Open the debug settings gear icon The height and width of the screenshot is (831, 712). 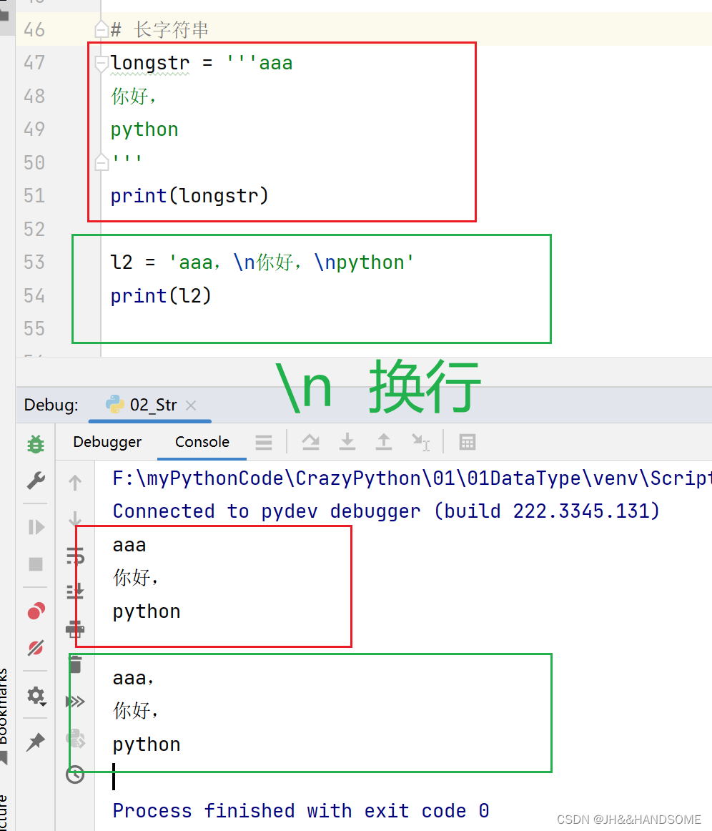click(x=36, y=695)
